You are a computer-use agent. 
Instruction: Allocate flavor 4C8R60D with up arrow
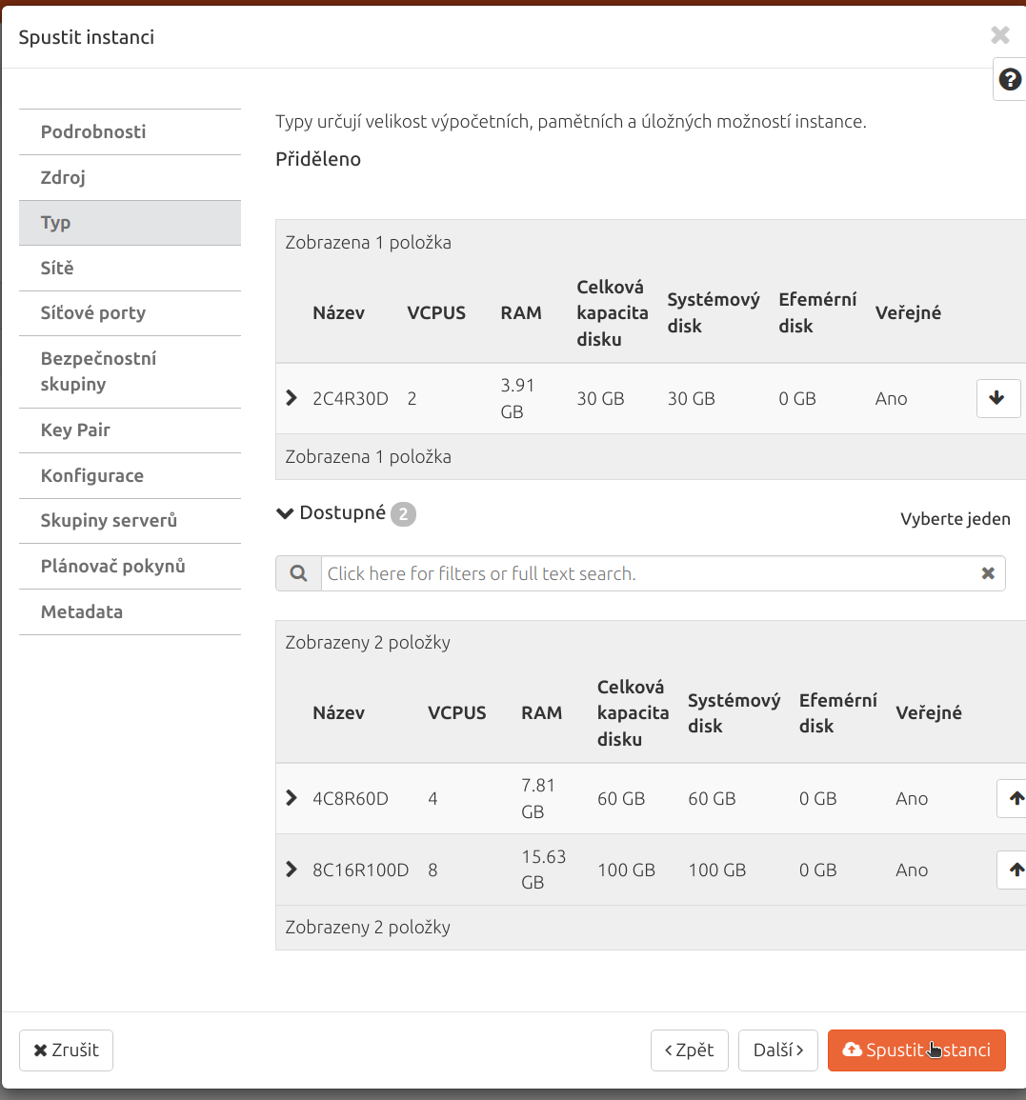pyautogui.click(x=1014, y=798)
